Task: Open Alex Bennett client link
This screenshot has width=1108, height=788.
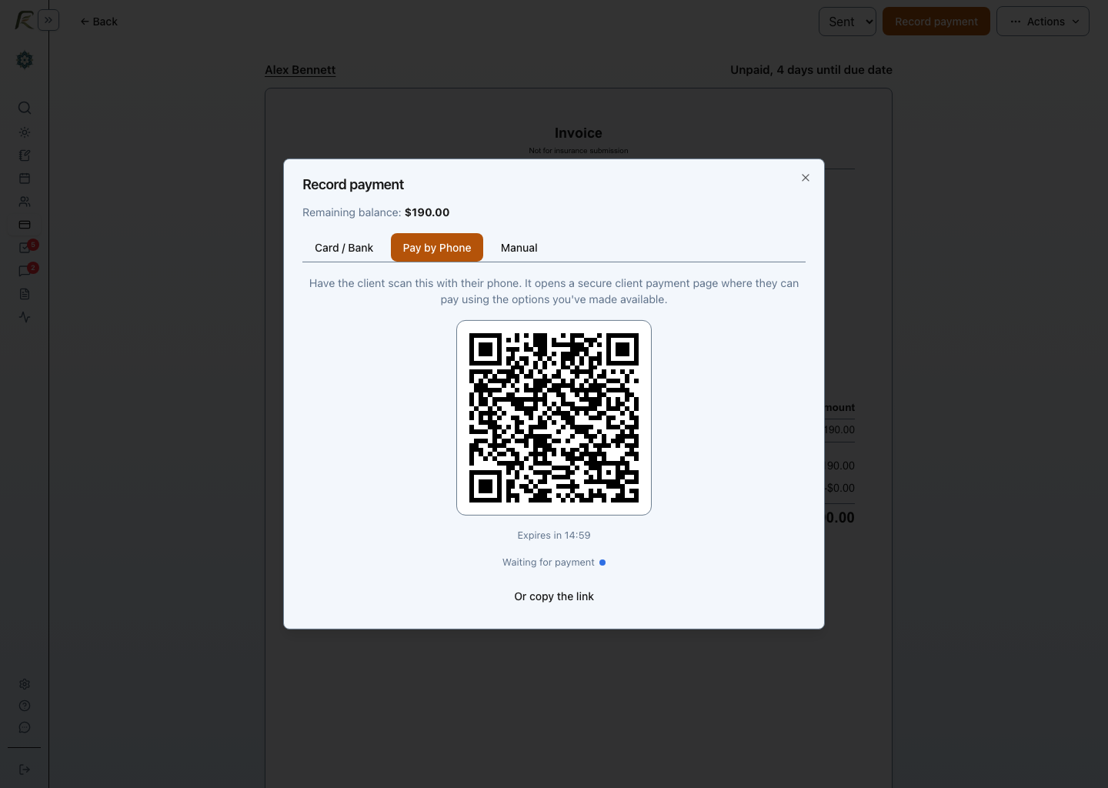Action: click(x=300, y=70)
